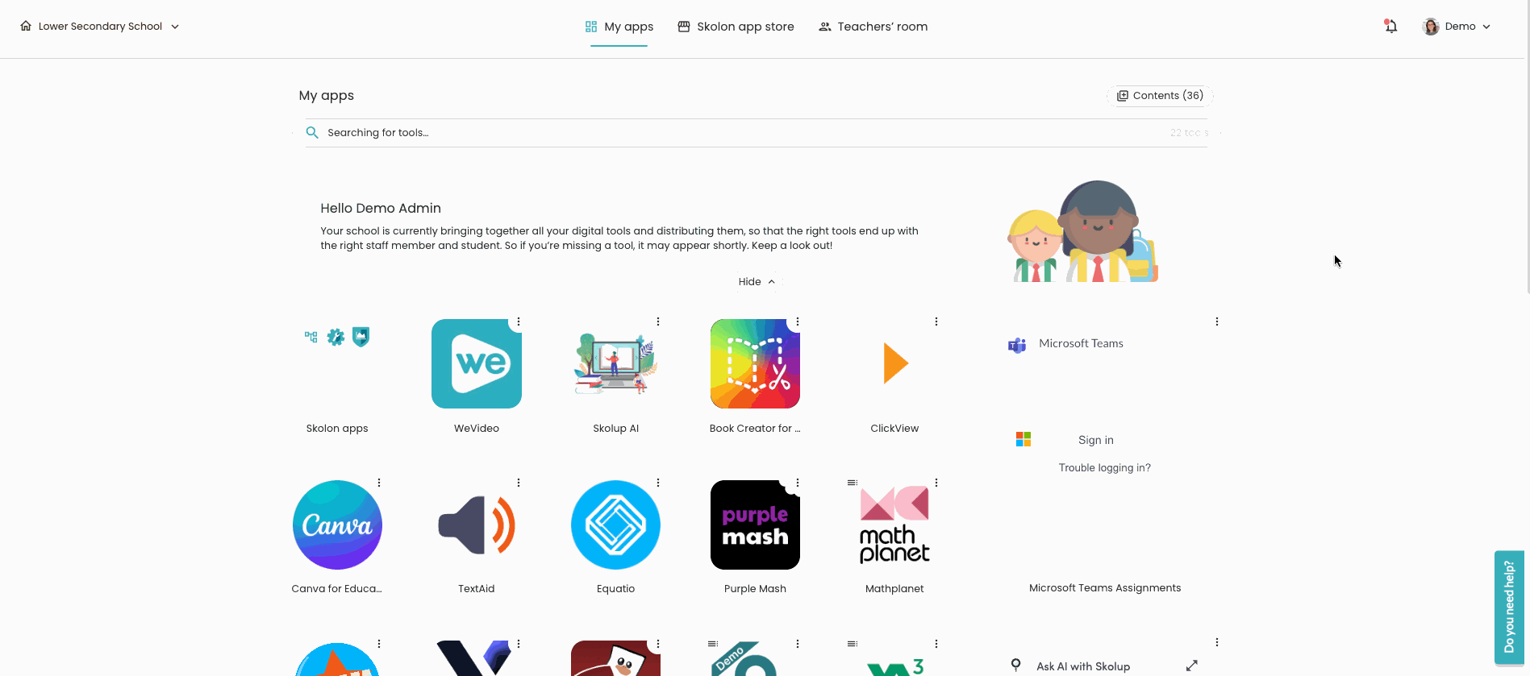
Task: Switch to the Skolon app store tab
Action: pos(736,27)
